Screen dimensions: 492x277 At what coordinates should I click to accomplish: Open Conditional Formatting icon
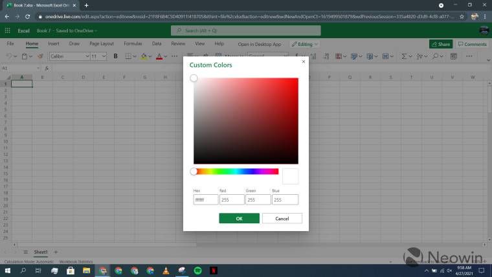point(339,56)
